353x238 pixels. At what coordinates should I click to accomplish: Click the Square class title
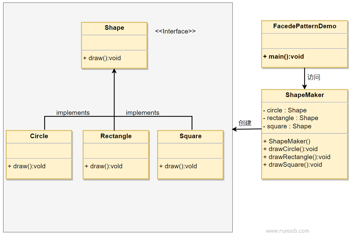click(190, 136)
